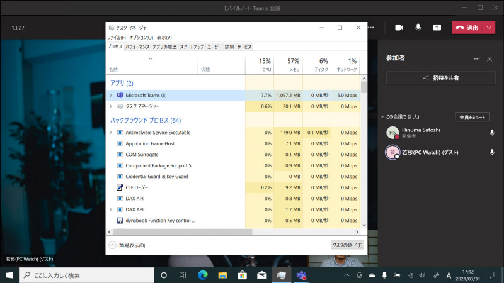Mute the microphone in Teams toolbar
Image resolution: width=504 pixels, height=283 pixels.
pos(418,28)
